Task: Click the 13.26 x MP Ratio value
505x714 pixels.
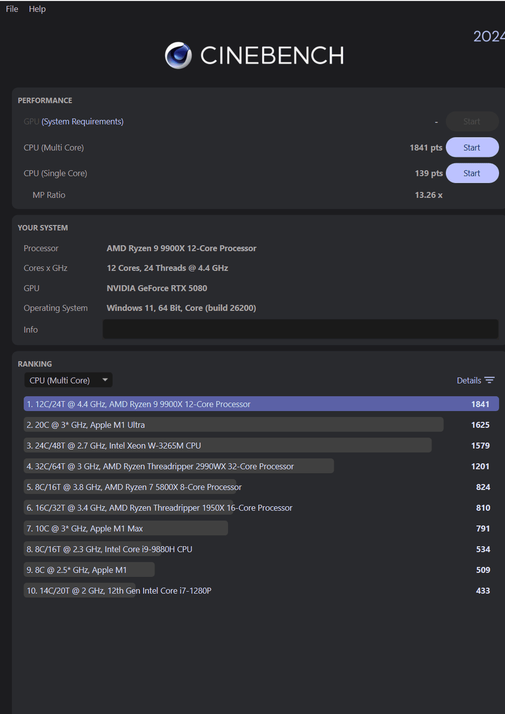Action: click(x=429, y=195)
